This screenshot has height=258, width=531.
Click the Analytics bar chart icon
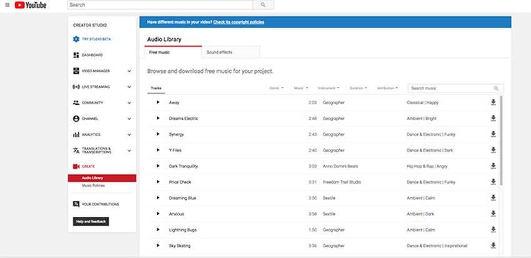76,135
